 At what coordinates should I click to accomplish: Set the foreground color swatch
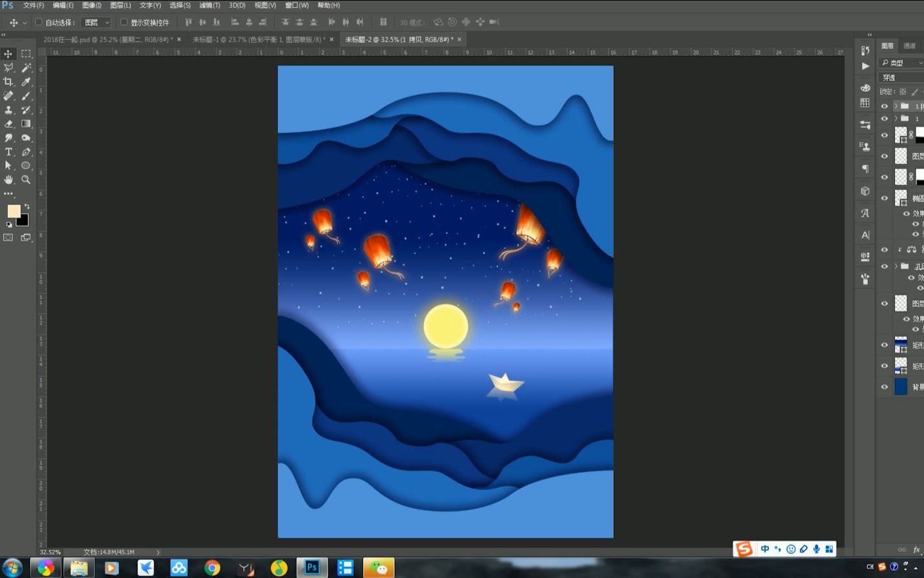13,211
